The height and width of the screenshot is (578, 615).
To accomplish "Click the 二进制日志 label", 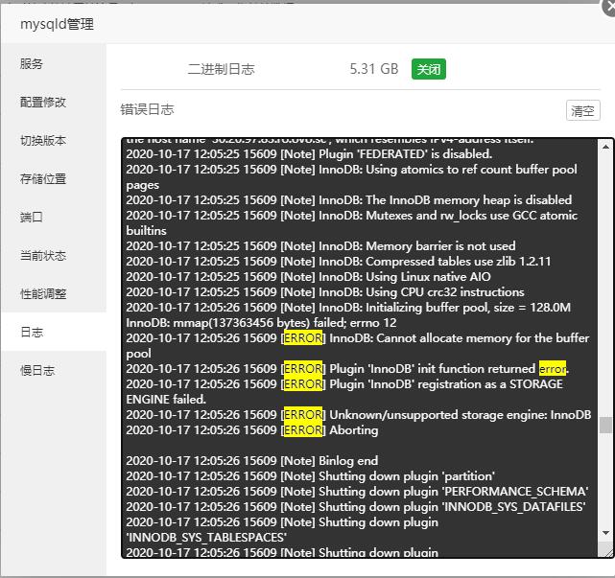I will (222, 69).
